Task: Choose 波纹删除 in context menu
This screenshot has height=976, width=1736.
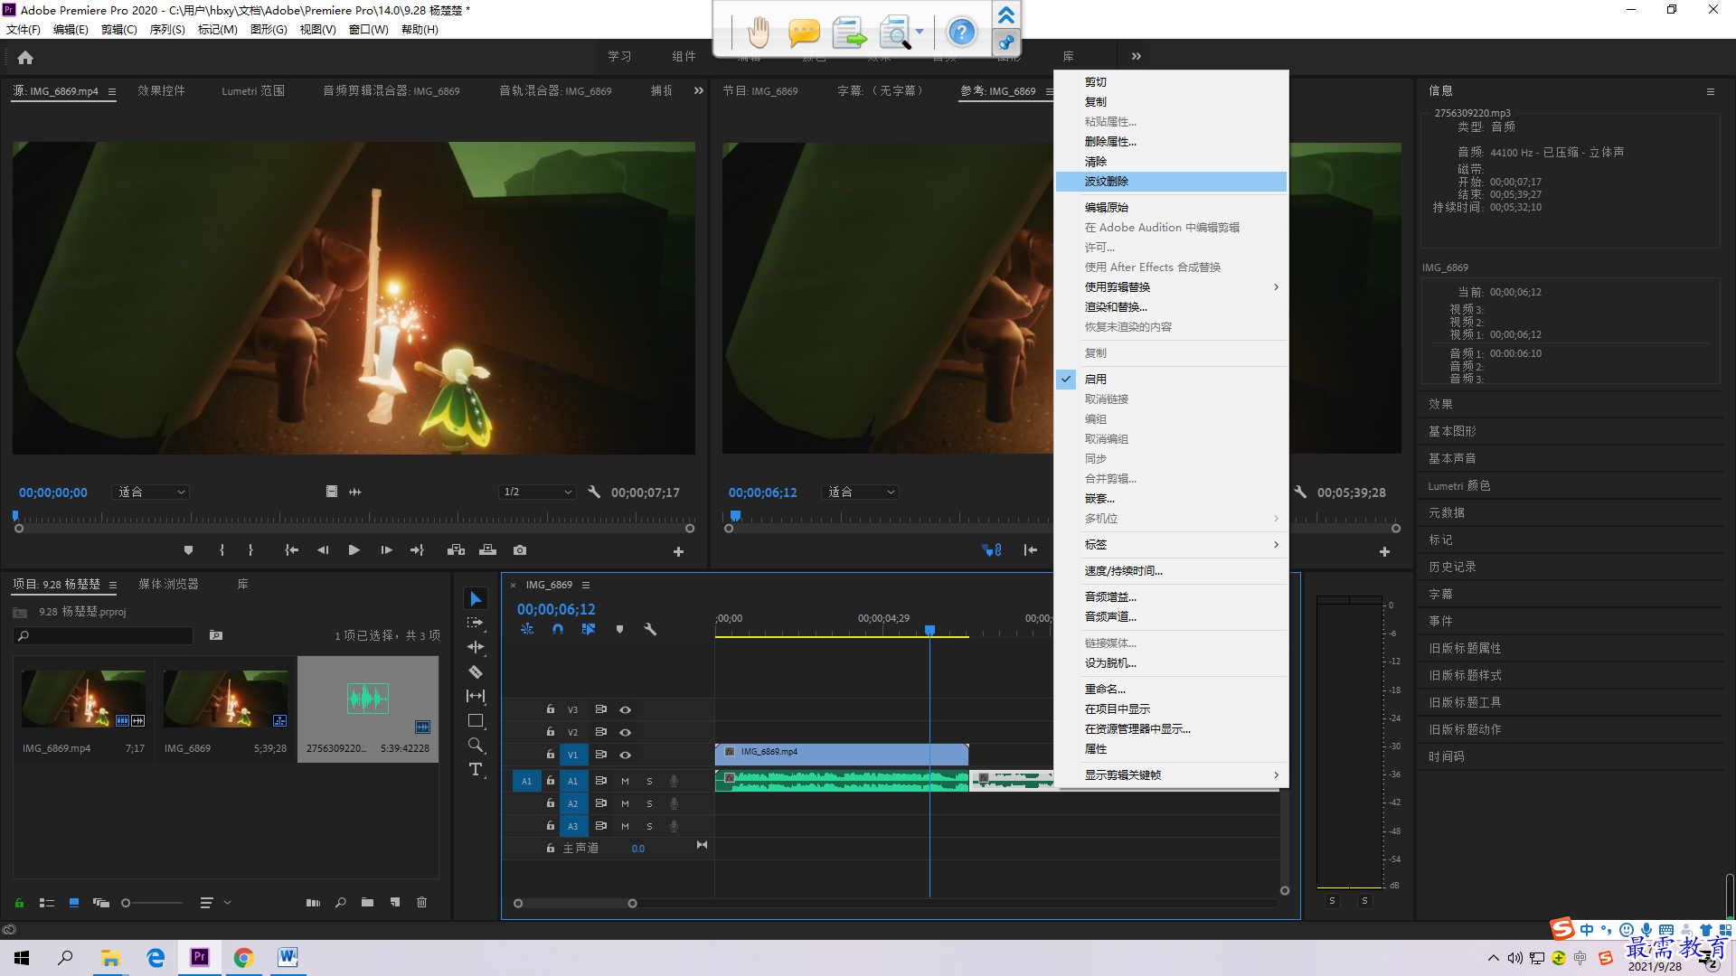Action: 1172,181
